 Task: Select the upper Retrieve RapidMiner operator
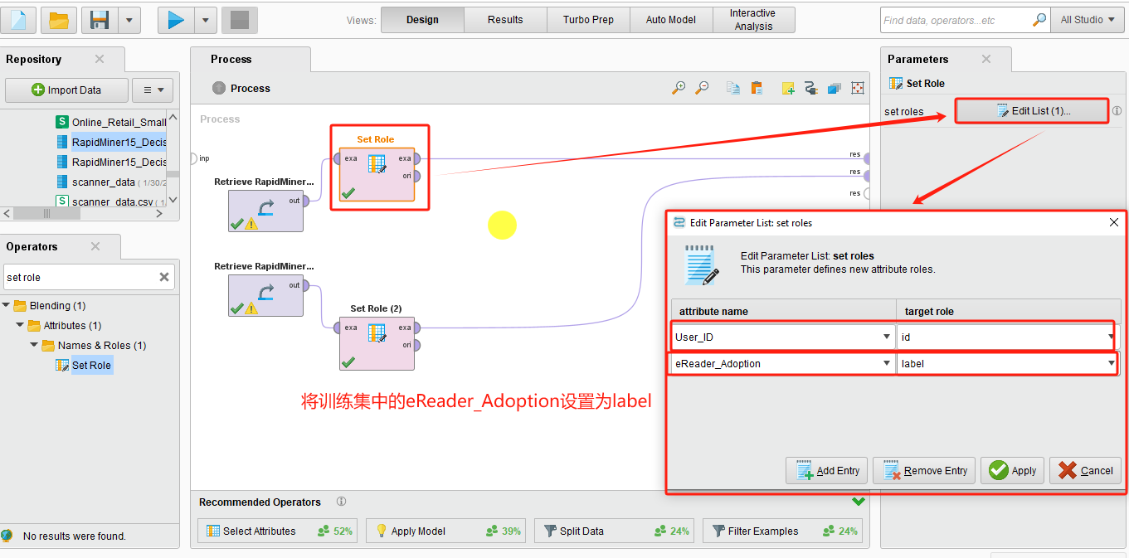click(265, 211)
